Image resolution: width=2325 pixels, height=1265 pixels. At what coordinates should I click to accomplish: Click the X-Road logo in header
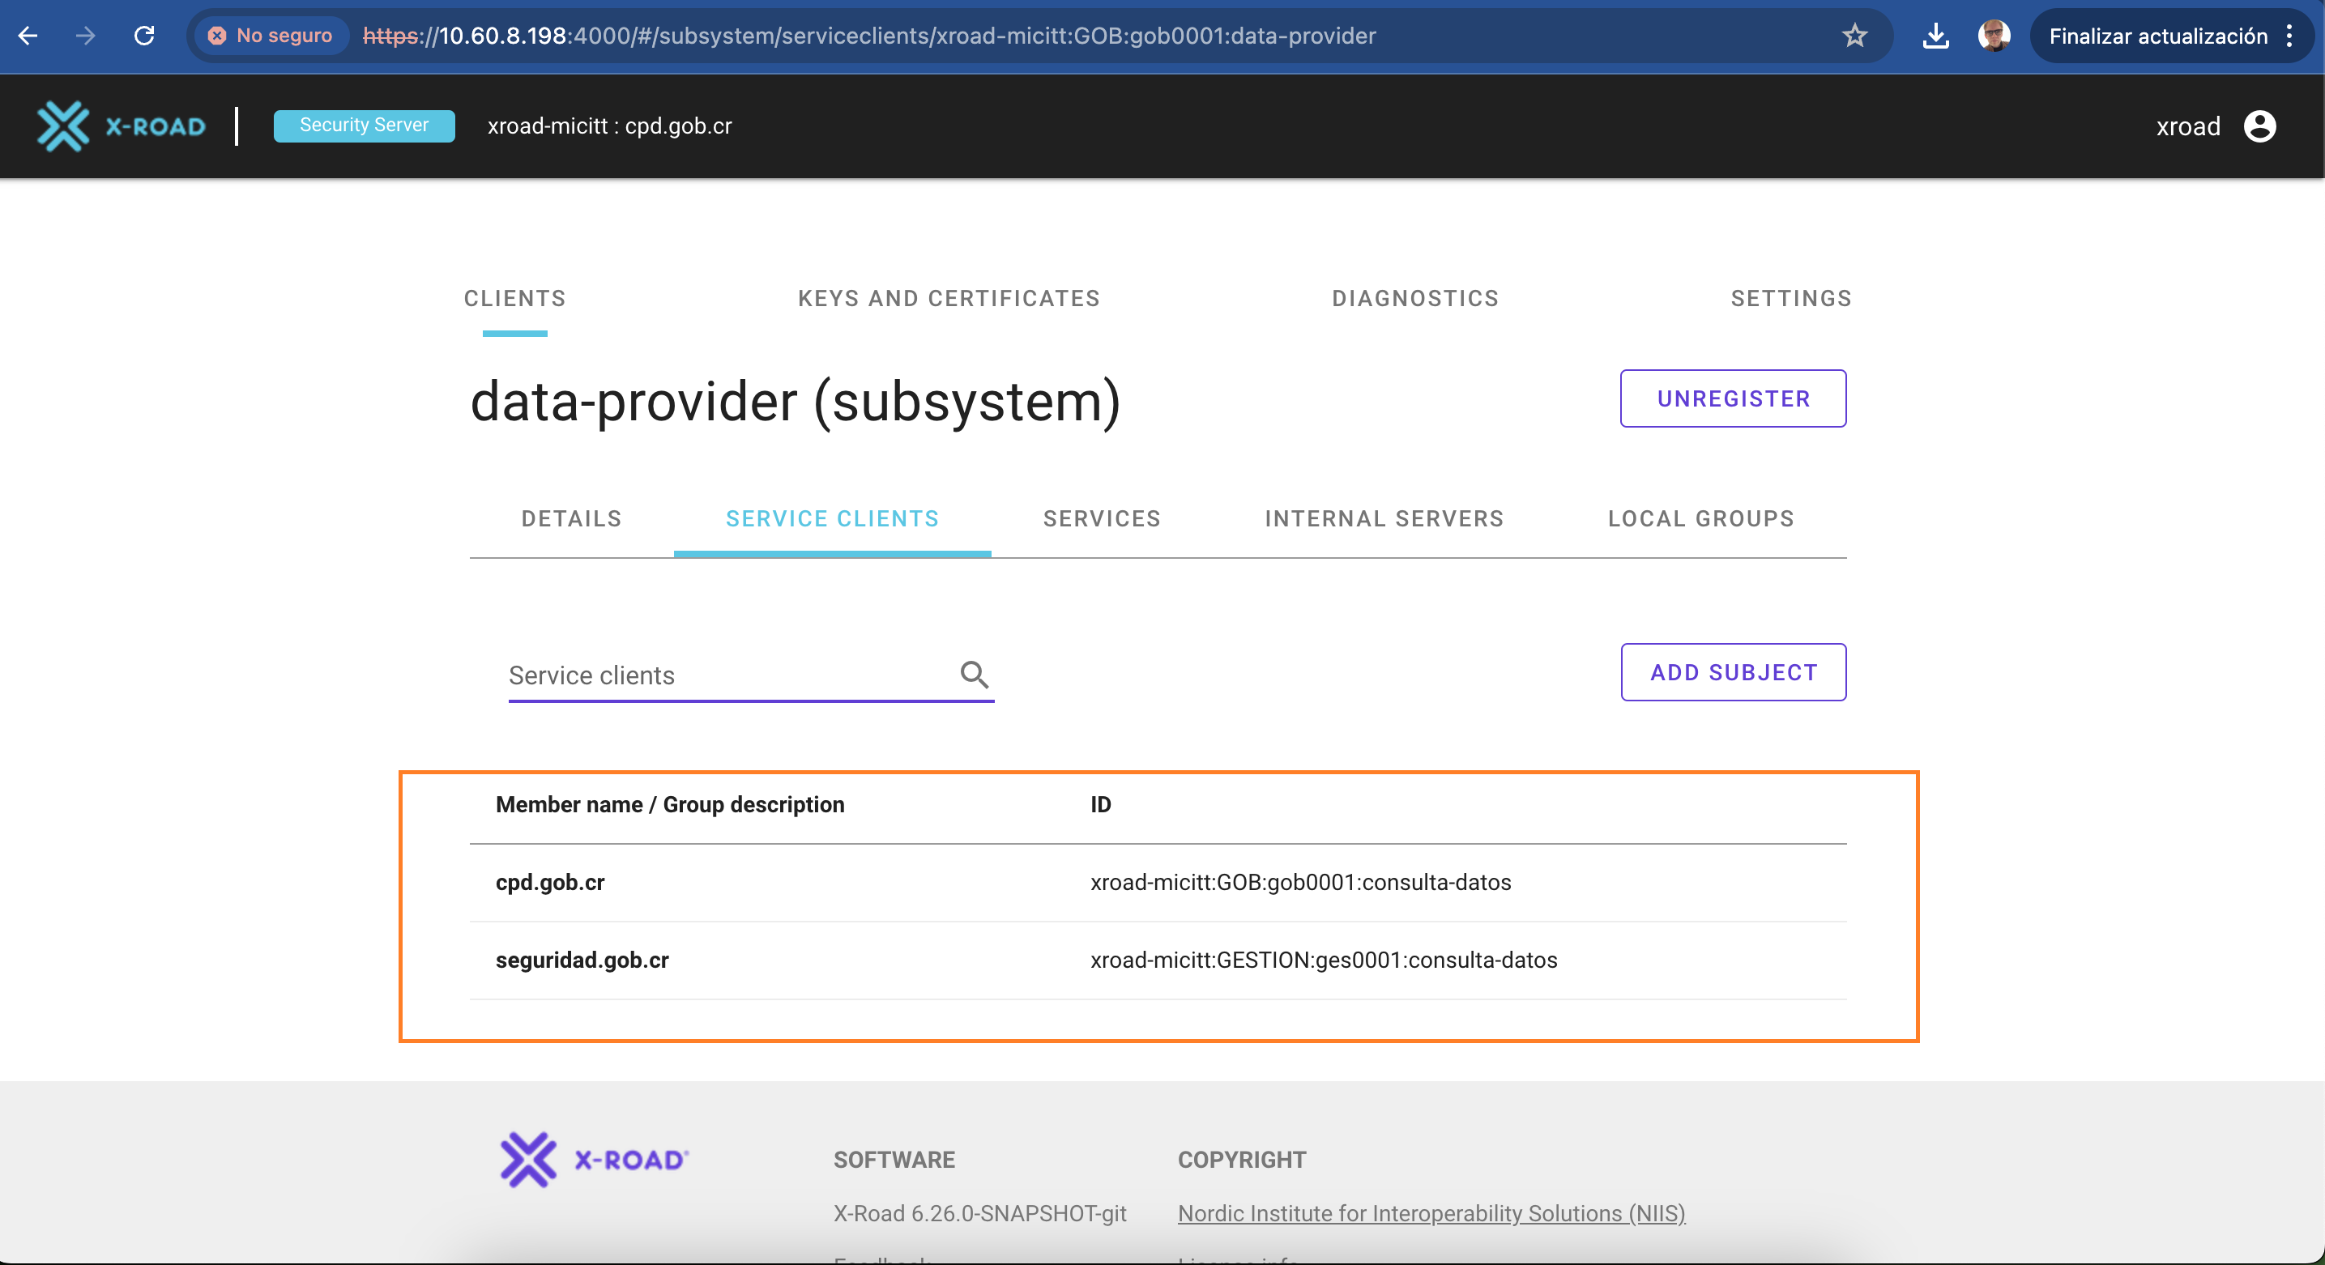click(121, 126)
